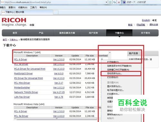
Task: Click Ver.1.4.0.0 in the Vista PCL 5e row
Action: point(59,116)
